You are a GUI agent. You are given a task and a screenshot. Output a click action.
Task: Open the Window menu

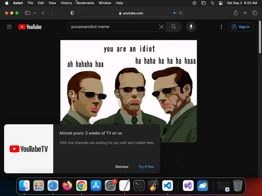coord(105,3)
